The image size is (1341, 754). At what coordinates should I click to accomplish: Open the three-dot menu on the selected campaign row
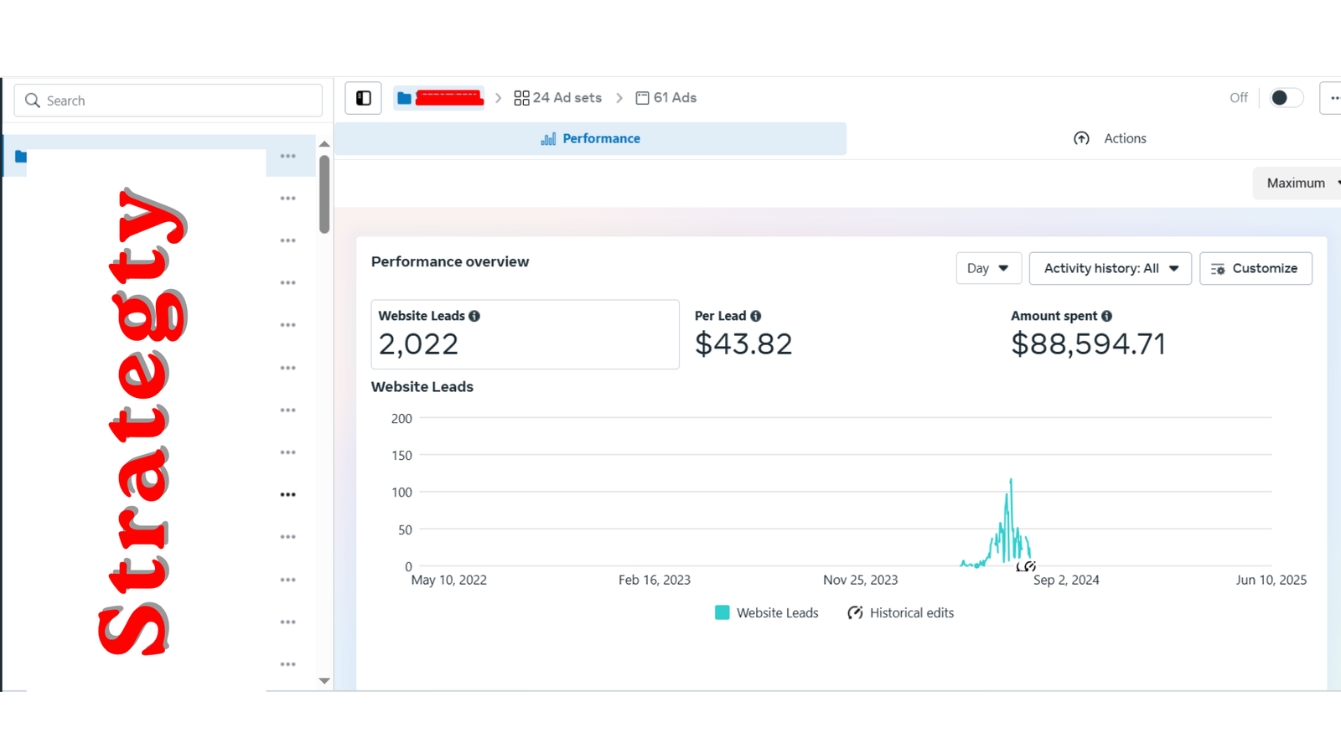[287, 157]
